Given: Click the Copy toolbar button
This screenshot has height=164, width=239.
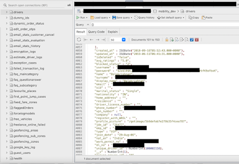Looking at the screenshot, I should pyautogui.click(x=194, y=18).
